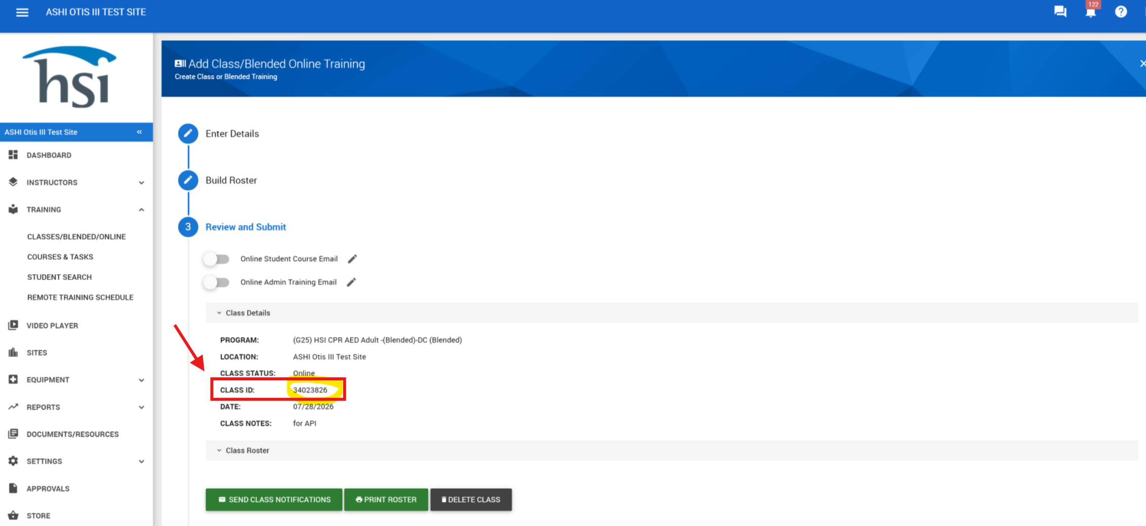Click the HSI logo

70,77
